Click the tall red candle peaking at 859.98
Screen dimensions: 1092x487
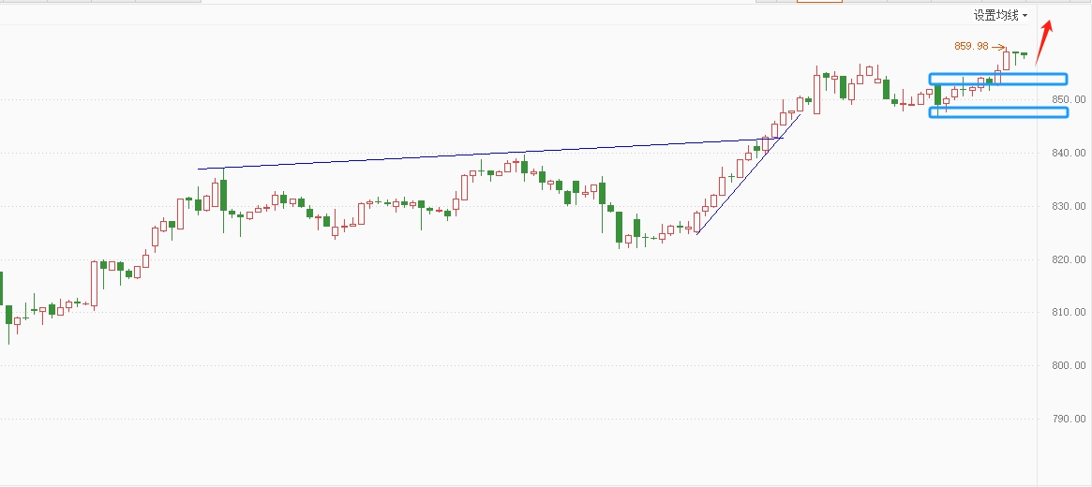click(x=1007, y=60)
